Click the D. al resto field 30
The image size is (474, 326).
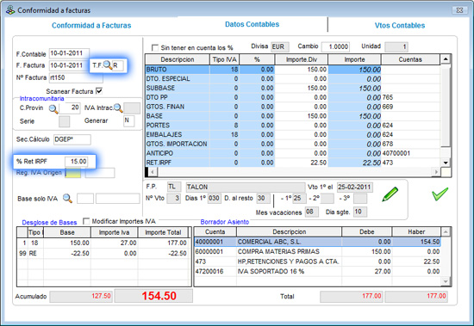coord(263,199)
